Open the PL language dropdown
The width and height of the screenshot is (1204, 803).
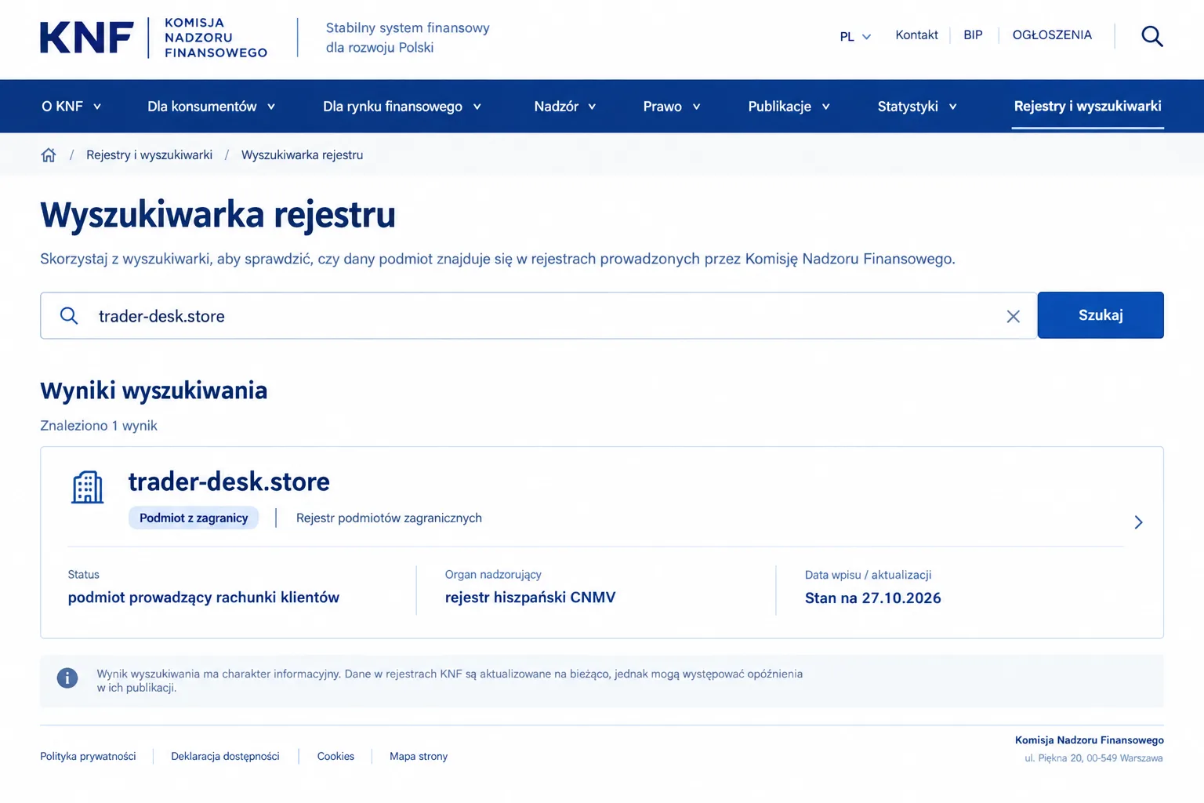(x=855, y=37)
